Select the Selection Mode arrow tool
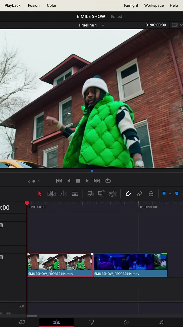 (x=40, y=194)
